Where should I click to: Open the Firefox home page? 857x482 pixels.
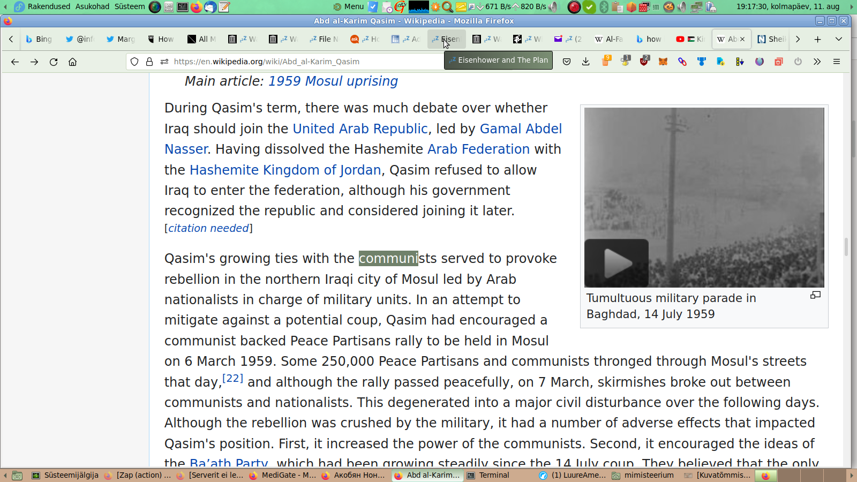click(x=73, y=62)
